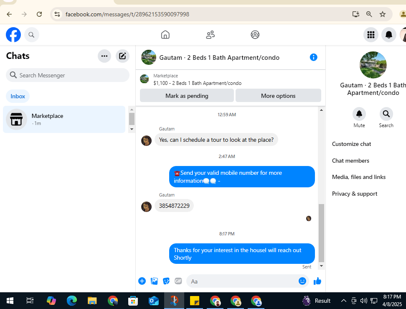406x309 pixels.
Task: Bookmark this page with the star
Action: (383, 14)
